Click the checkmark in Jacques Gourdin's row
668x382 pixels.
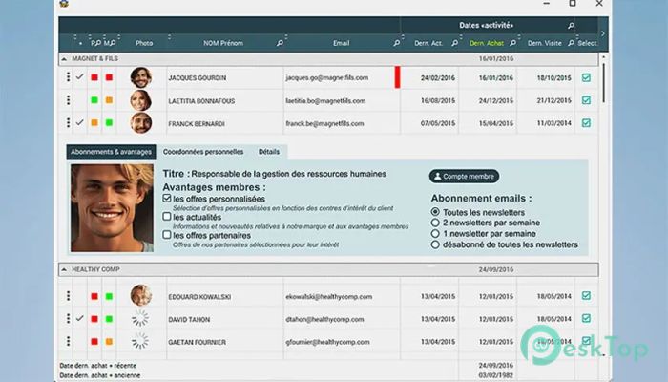[79, 77]
